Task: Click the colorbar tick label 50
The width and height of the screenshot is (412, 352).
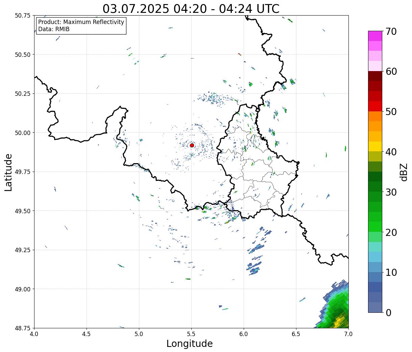Action: pos(391,112)
